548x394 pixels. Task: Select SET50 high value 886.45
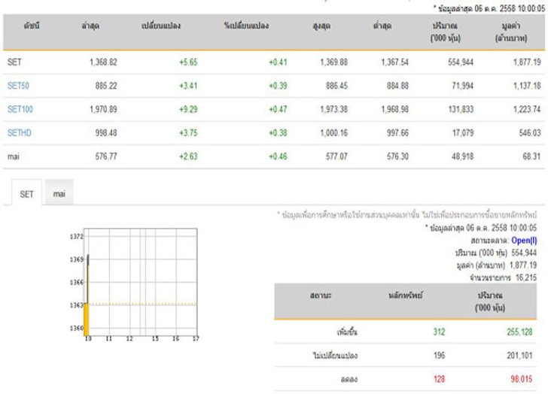pos(336,86)
